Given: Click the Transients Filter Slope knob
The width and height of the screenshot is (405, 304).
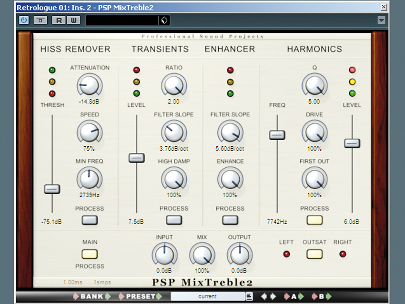Looking at the screenshot, I should [x=174, y=132].
